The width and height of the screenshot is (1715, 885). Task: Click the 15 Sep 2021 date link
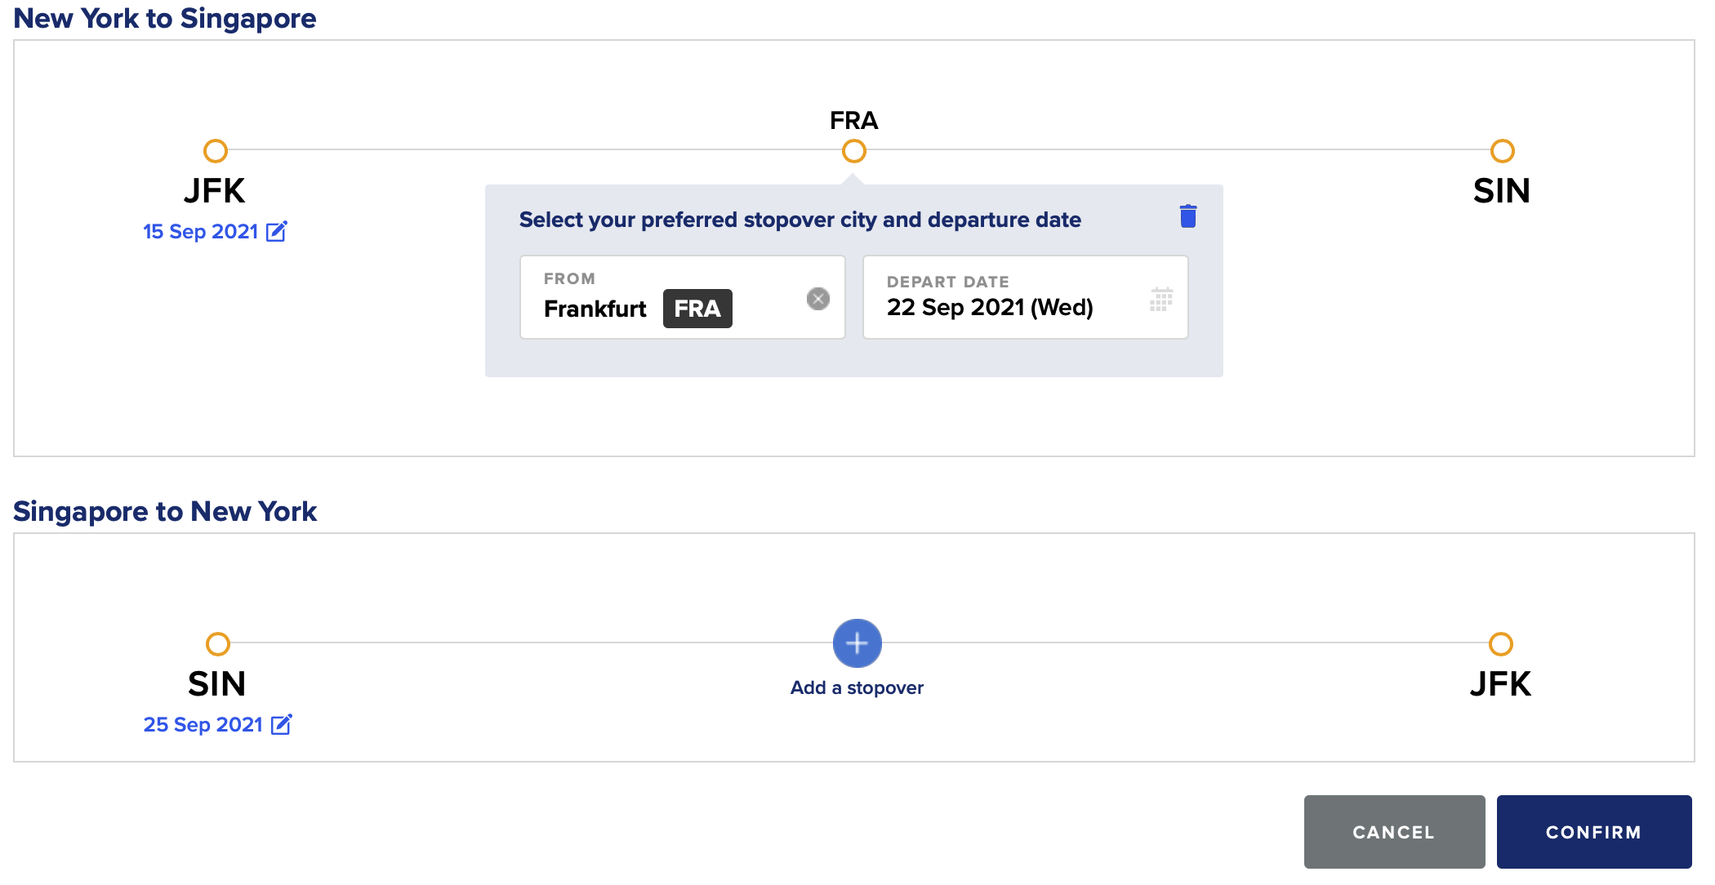pos(201,231)
